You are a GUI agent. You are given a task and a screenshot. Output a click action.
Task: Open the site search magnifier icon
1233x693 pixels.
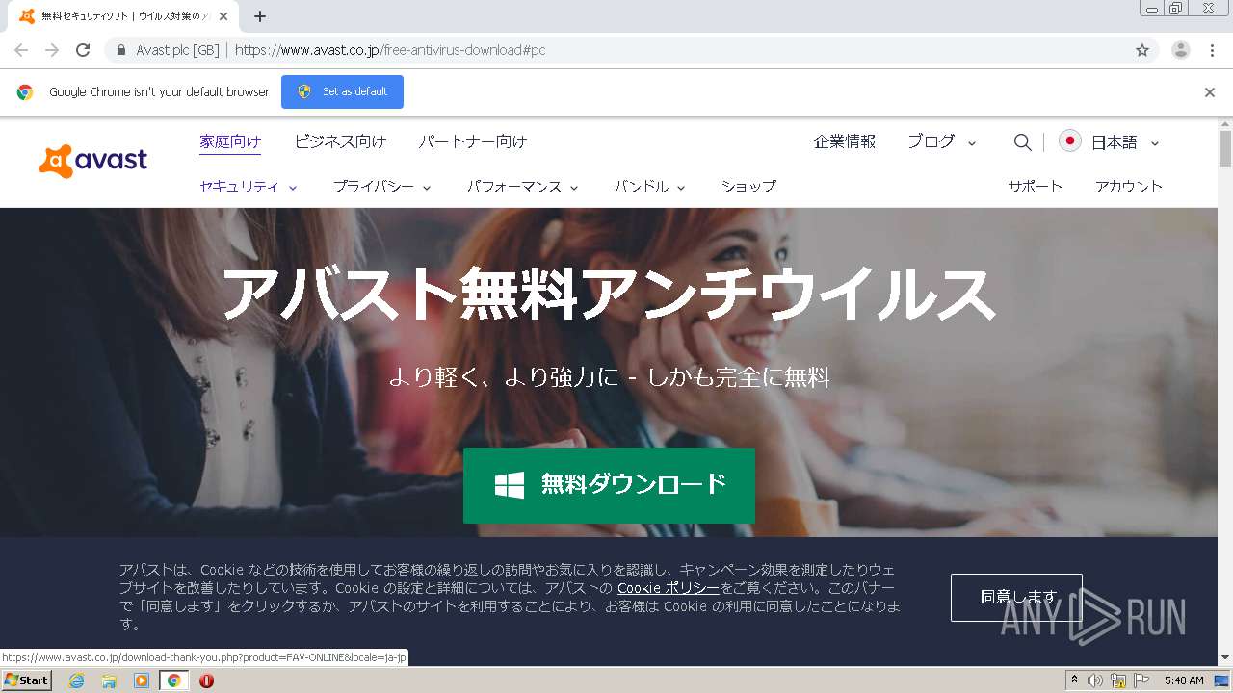click(x=1022, y=142)
